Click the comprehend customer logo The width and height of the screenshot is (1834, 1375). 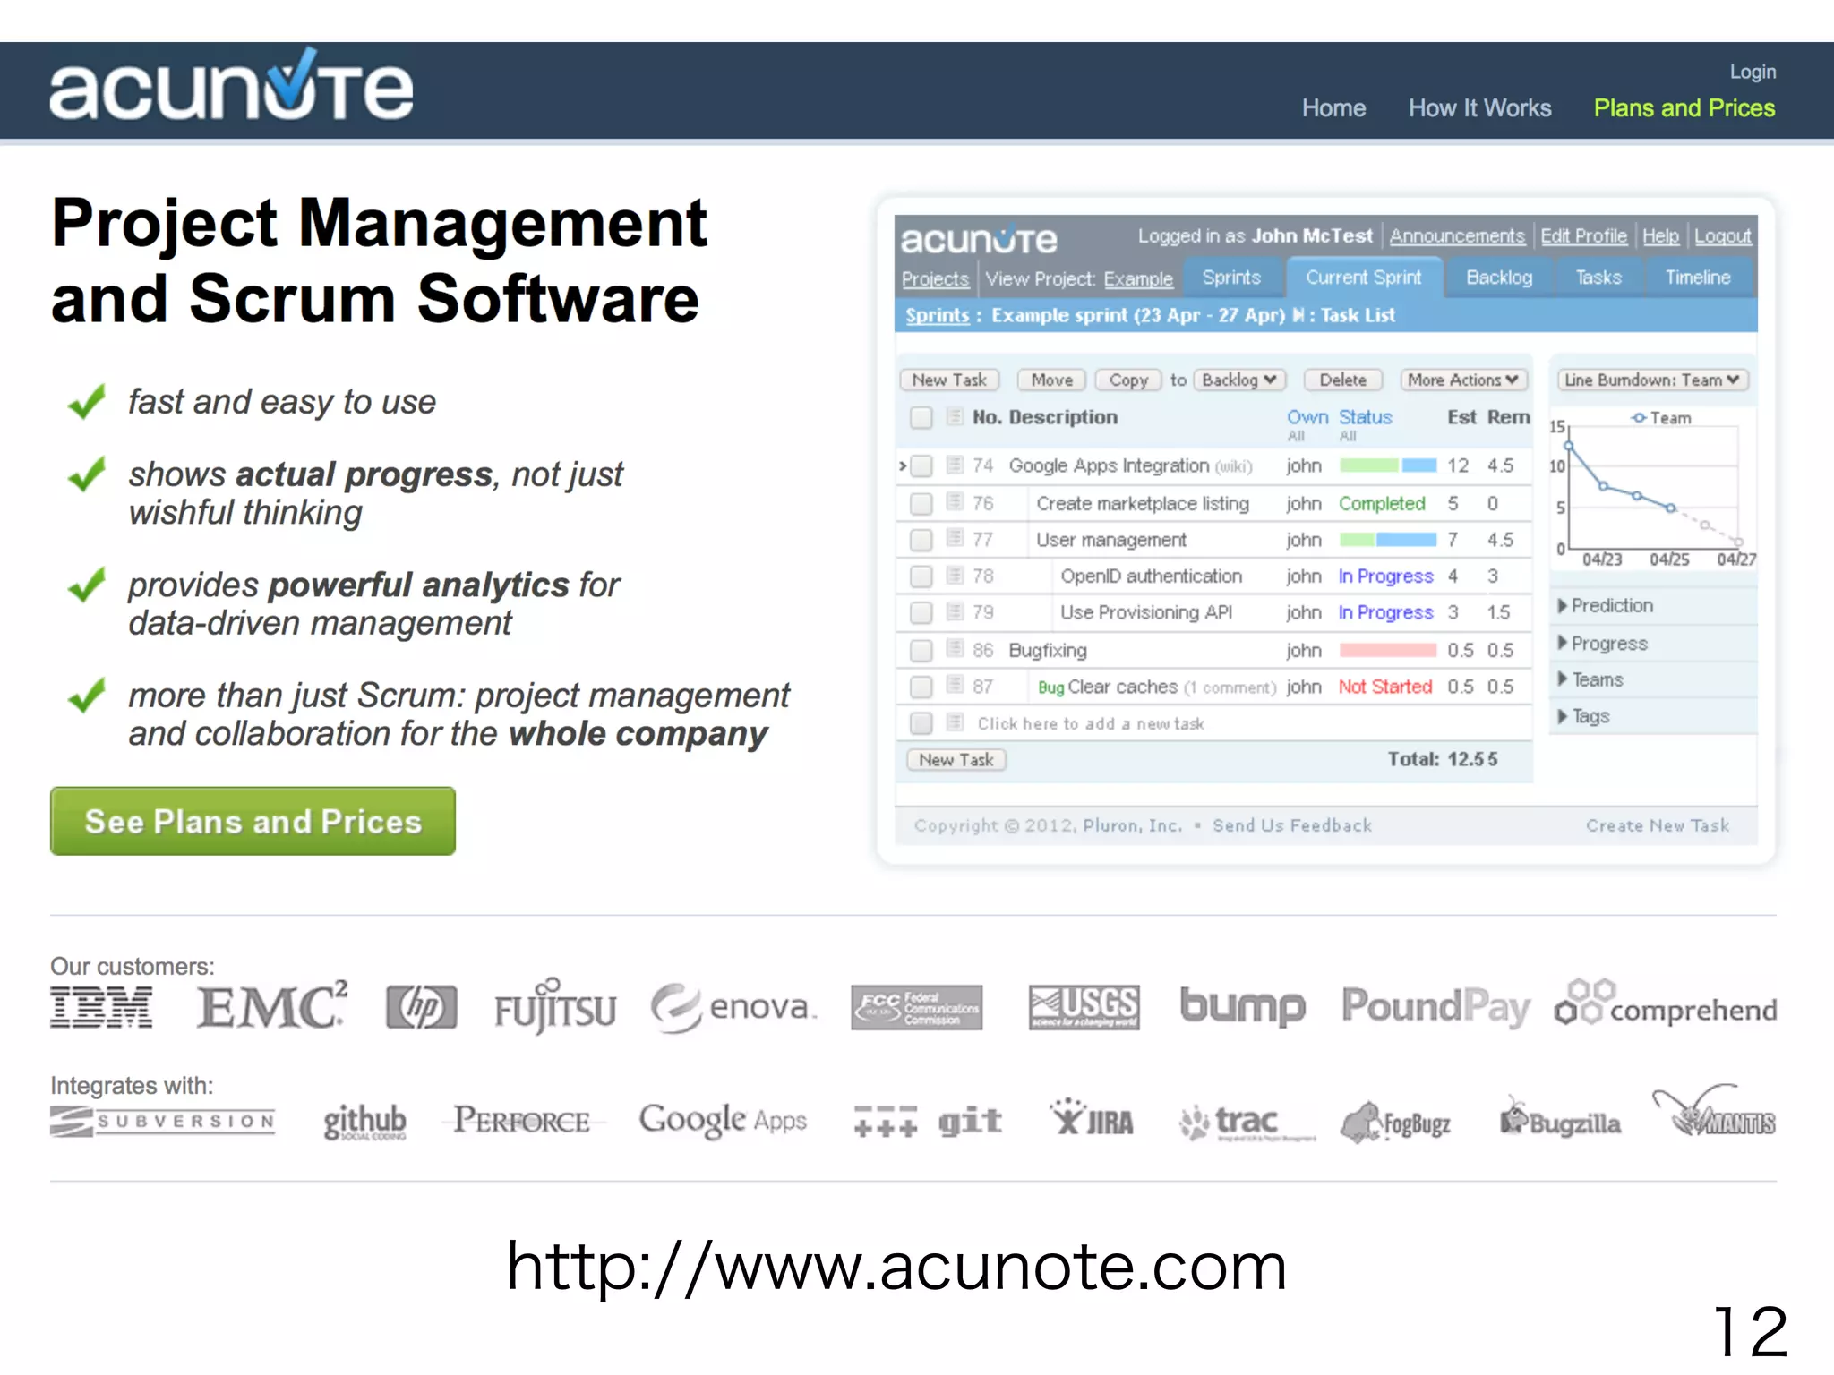pyautogui.click(x=1666, y=1004)
